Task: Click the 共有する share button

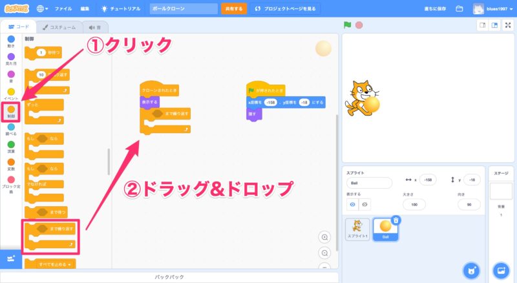Action: pyautogui.click(x=233, y=9)
